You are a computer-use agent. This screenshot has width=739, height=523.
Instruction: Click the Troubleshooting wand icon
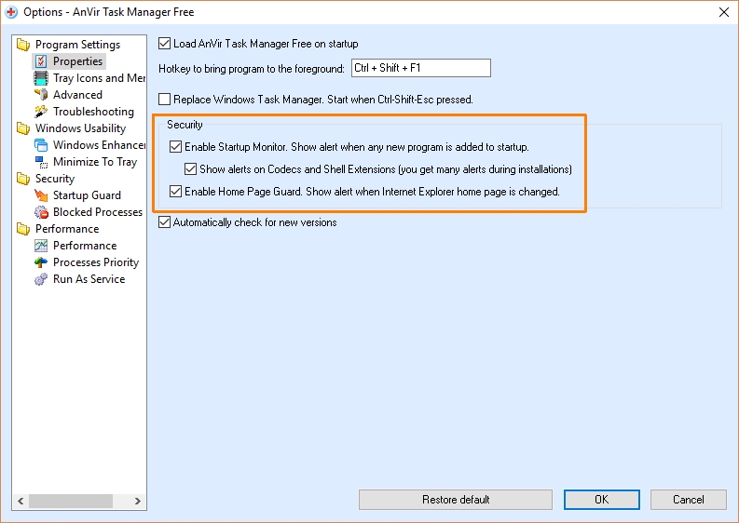(41, 112)
